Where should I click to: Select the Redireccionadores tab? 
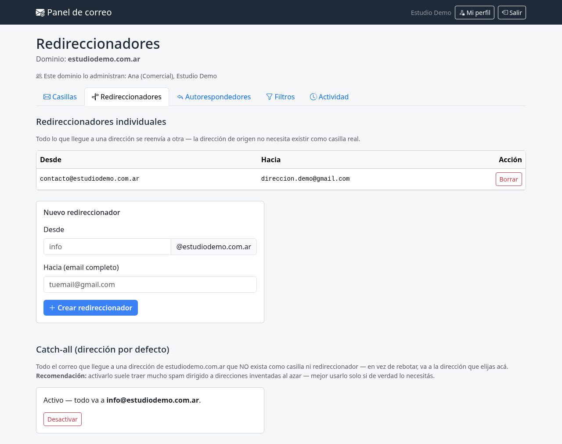[x=126, y=97]
